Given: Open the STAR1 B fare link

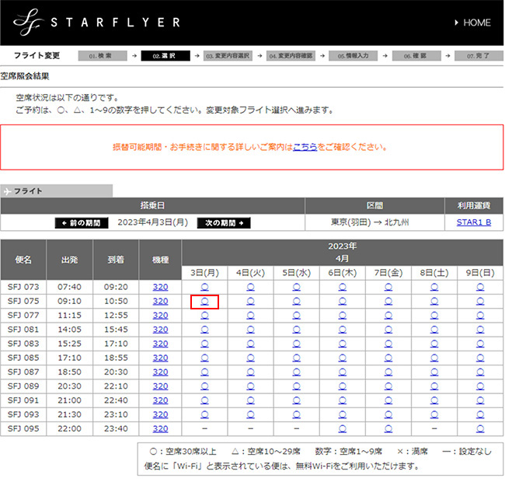Looking at the screenshot, I should [x=473, y=222].
